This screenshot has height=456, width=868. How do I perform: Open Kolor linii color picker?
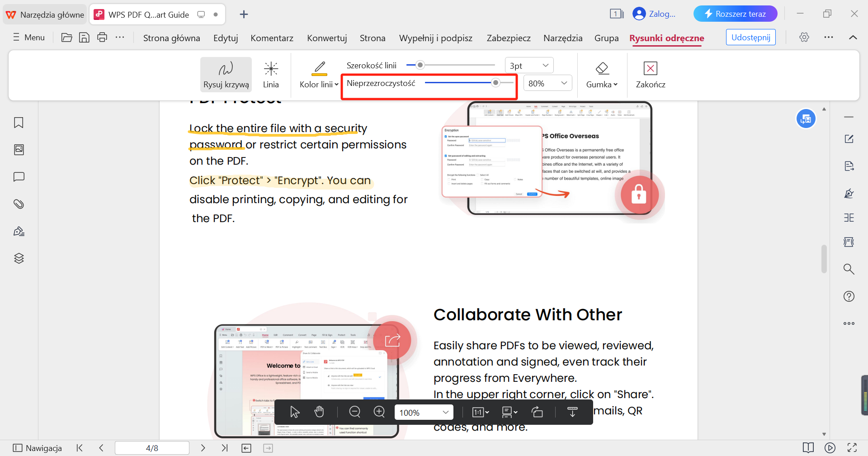319,75
